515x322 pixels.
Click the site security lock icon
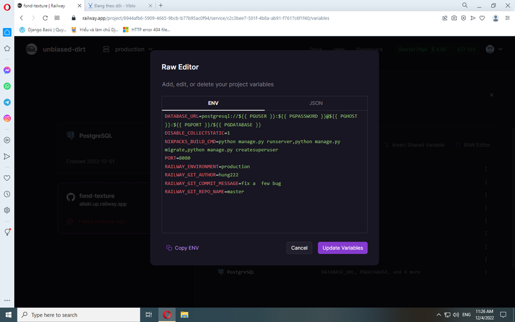coord(74,18)
